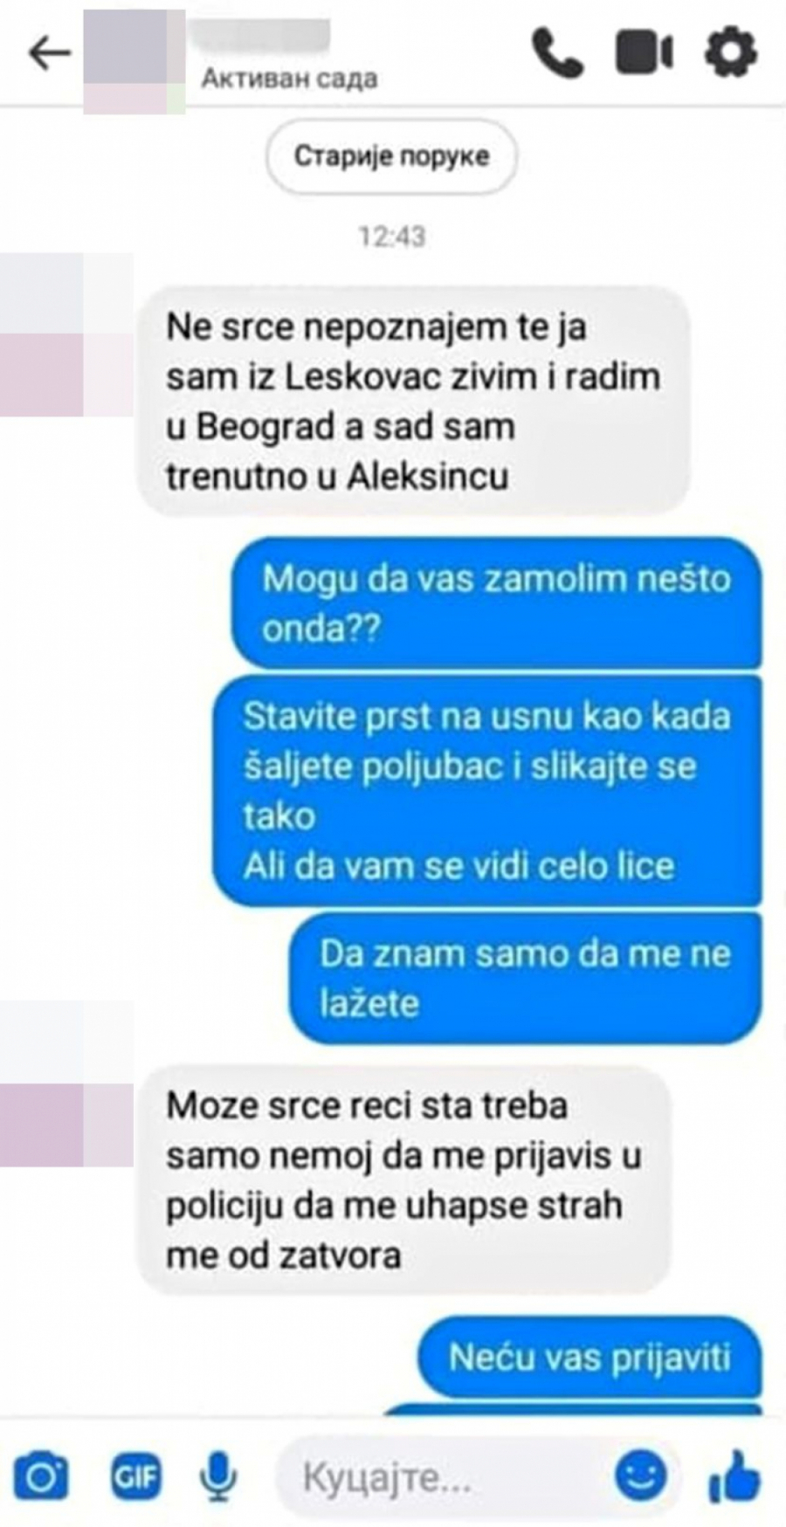The width and height of the screenshot is (786, 1527).
Task: Open chat settings gear icon
Action: pos(730,52)
